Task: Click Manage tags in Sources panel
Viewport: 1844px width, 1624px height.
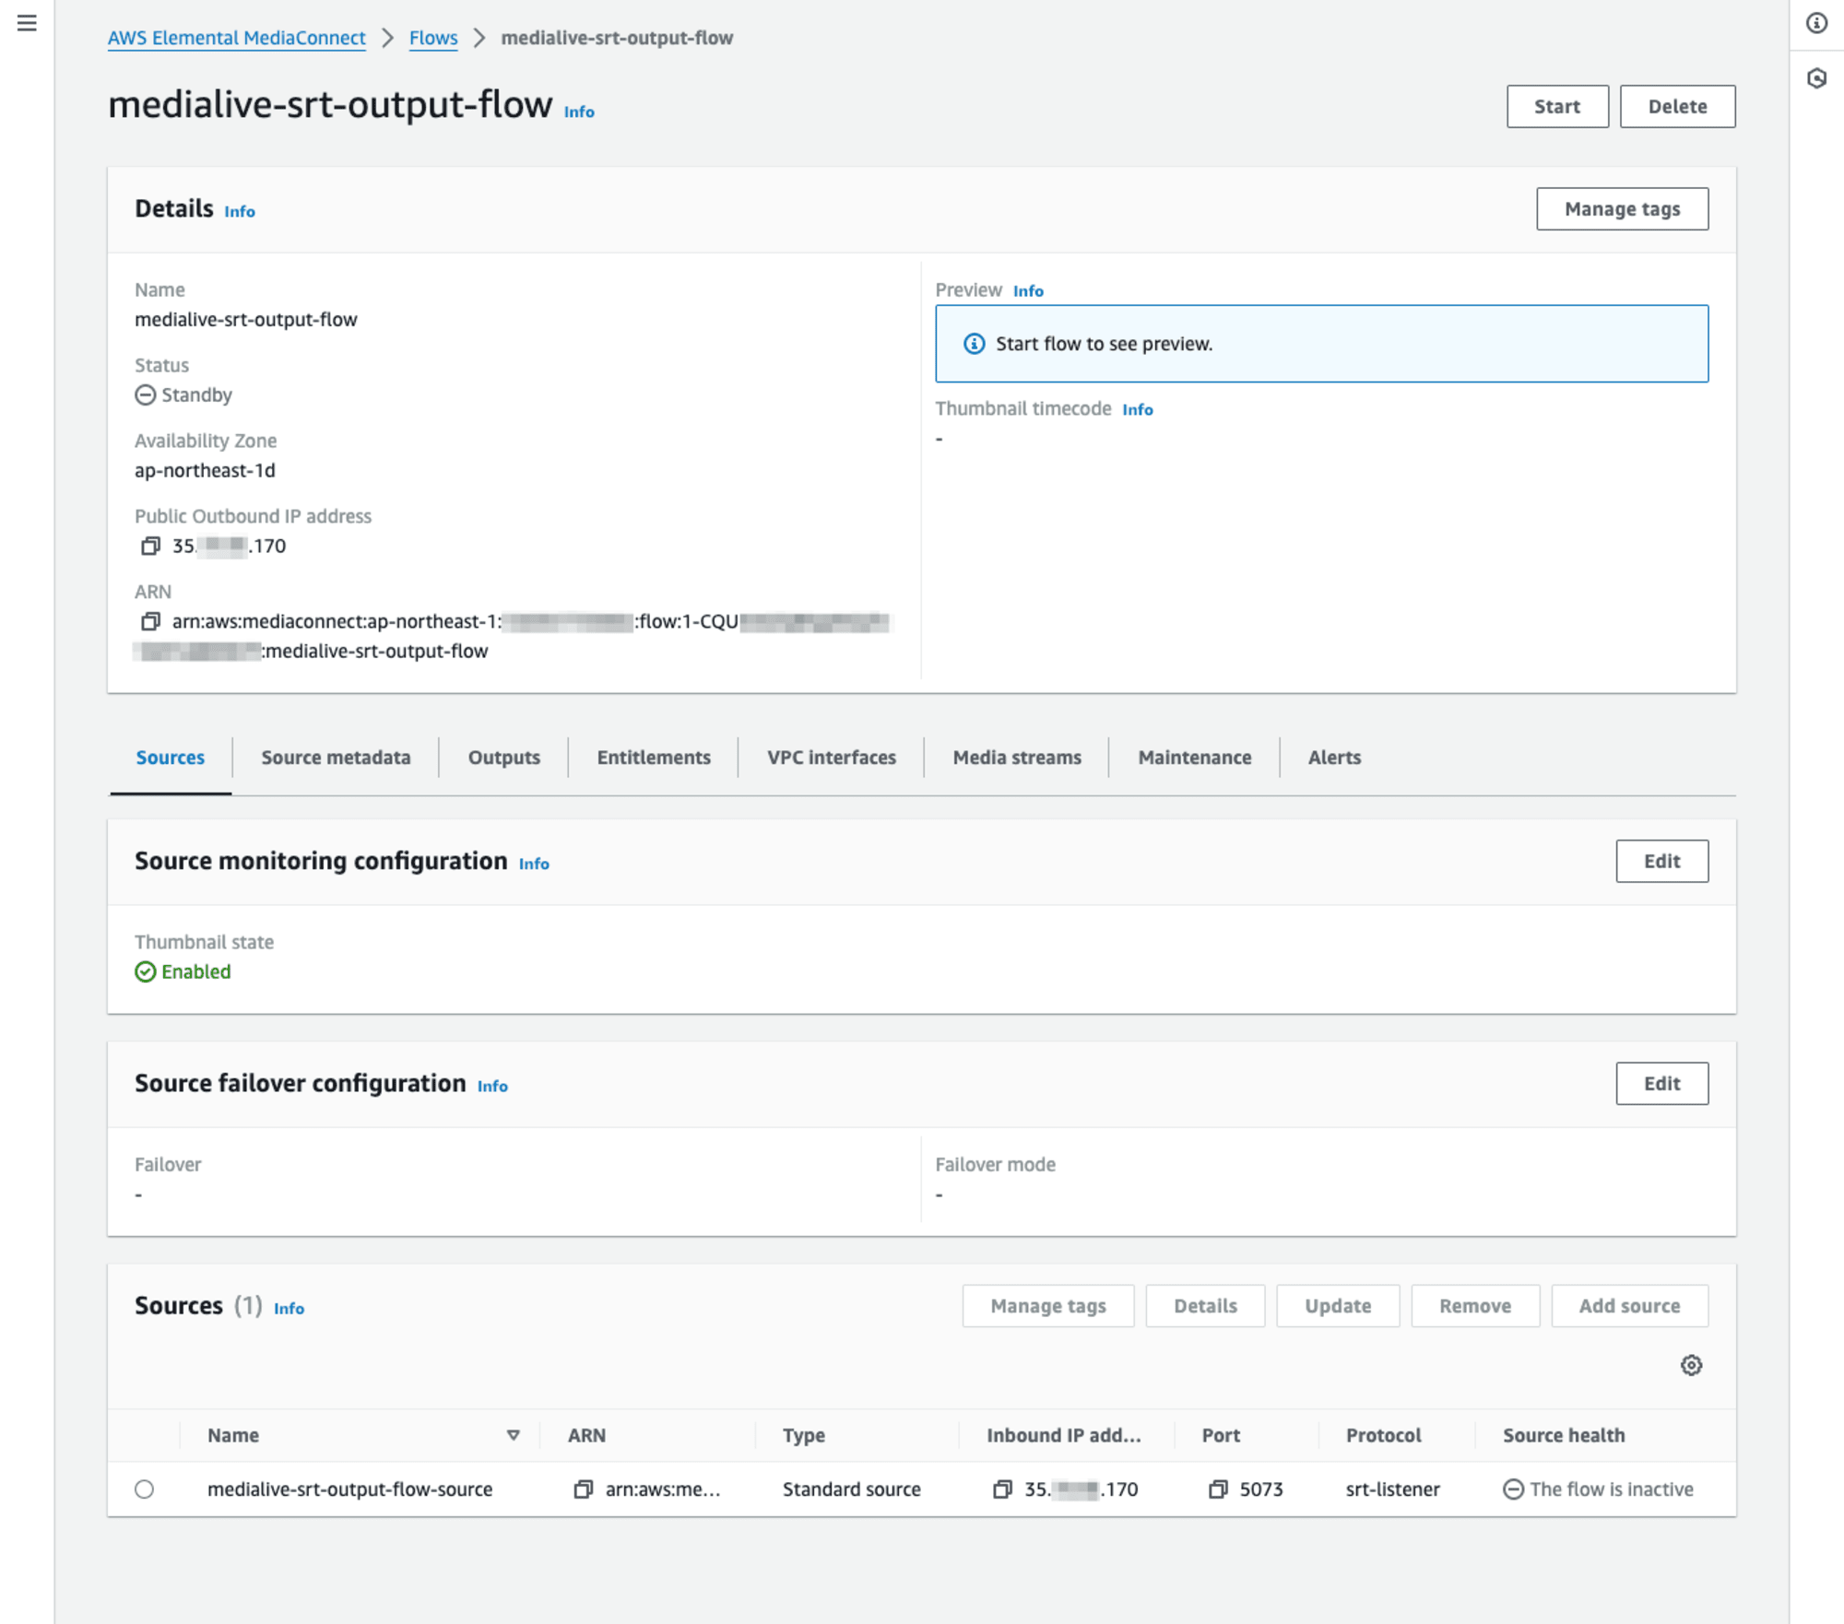Action: tap(1048, 1306)
